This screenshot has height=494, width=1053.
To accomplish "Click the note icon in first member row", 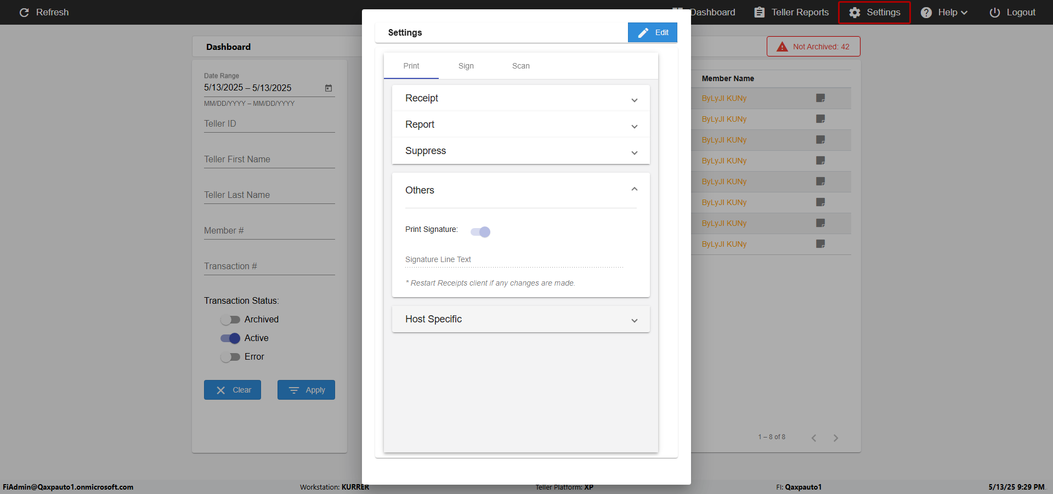I will coord(820,98).
